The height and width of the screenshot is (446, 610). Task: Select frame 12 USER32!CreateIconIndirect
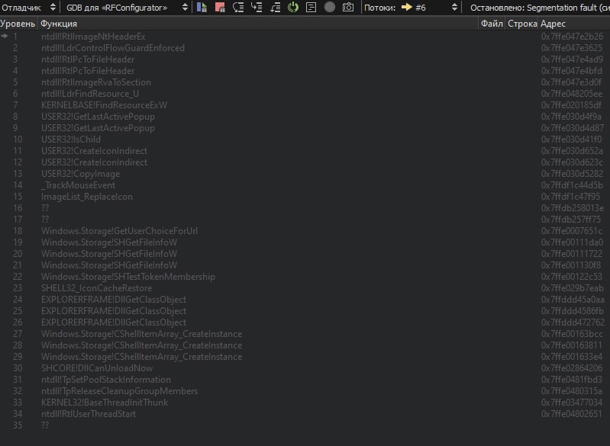click(305, 162)
